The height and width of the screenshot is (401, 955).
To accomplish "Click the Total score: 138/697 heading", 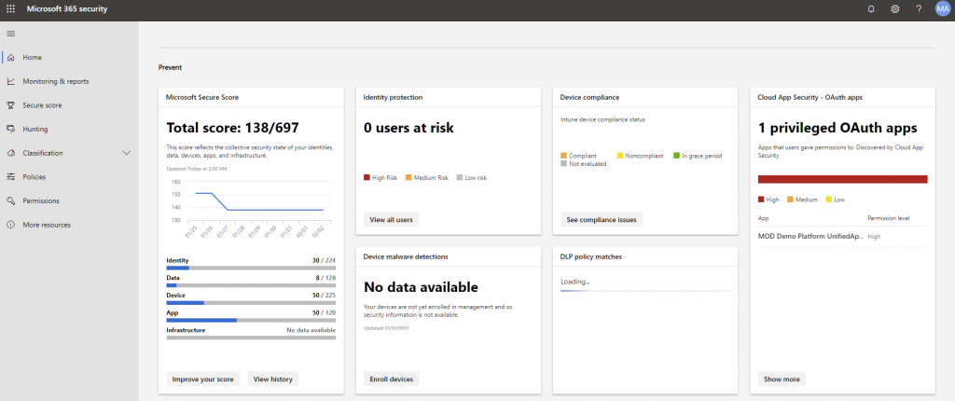I will (x=232, y=128).
